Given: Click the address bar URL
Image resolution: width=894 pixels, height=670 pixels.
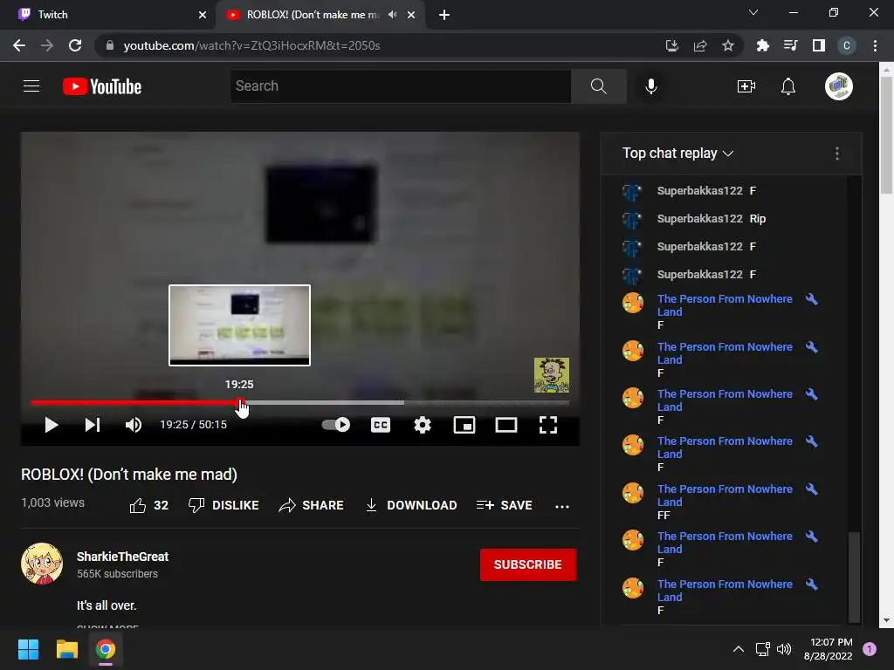Looking at the screenshot, I should point(251,45).
